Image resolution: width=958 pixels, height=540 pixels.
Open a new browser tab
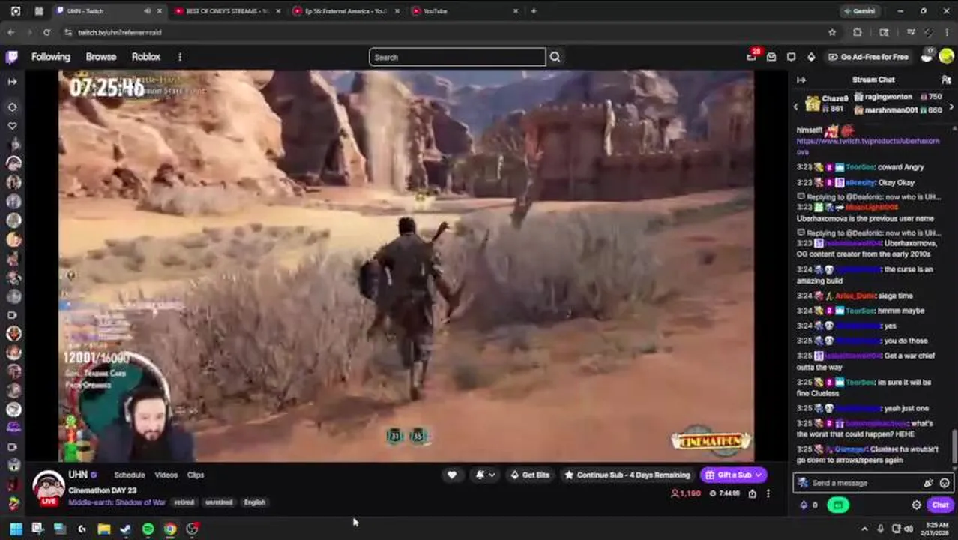(x=534, y=11)
